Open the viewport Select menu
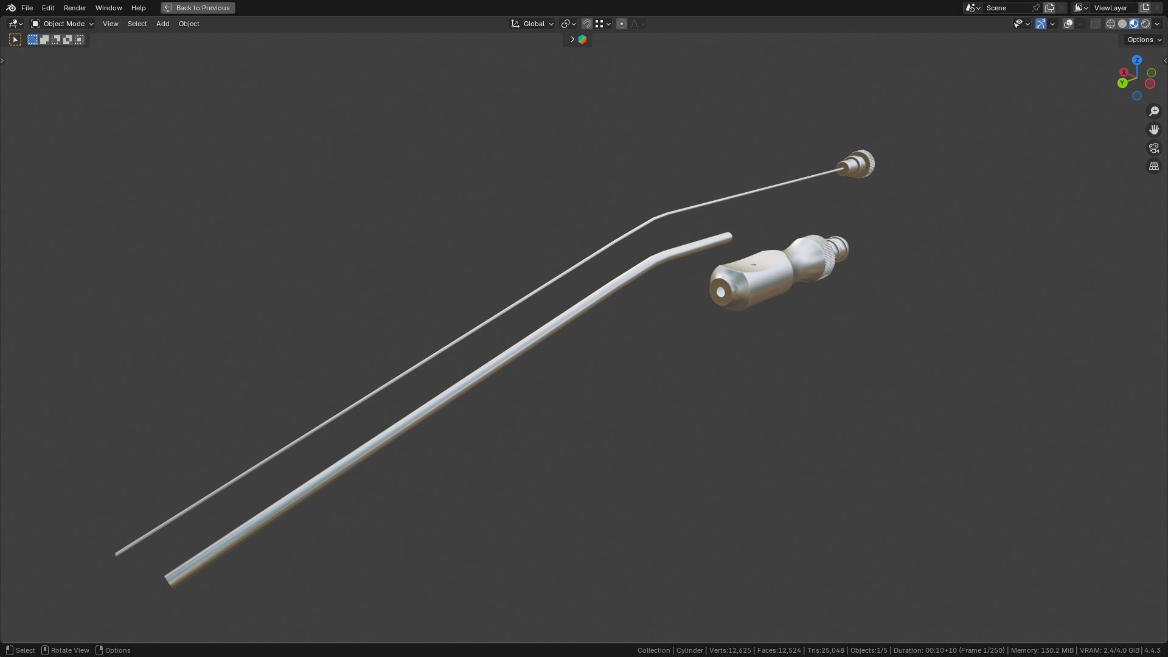 point(137,24)
